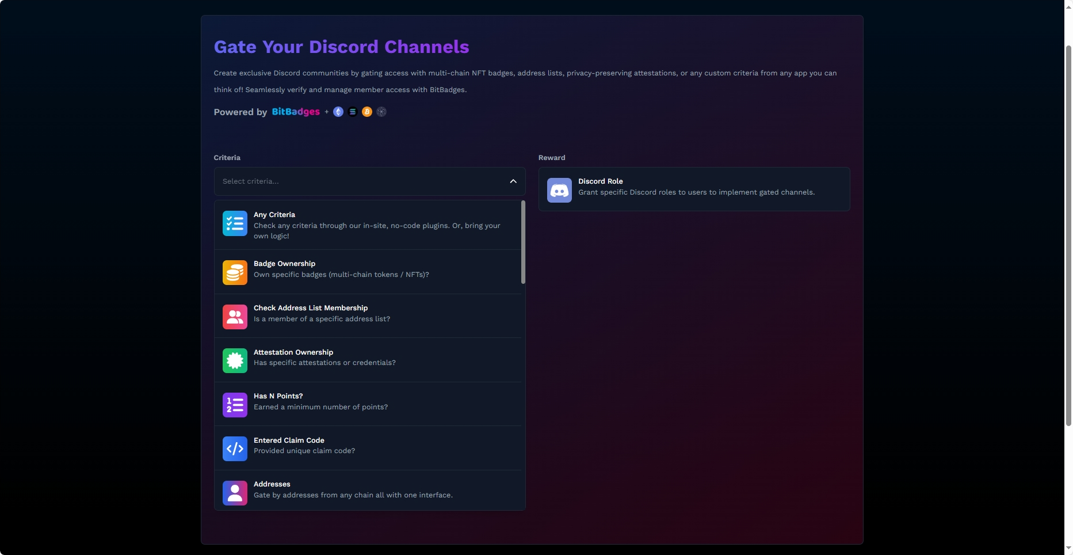
Task: Choose the Badge Ownership option
Action: click(x=368, y=272)
